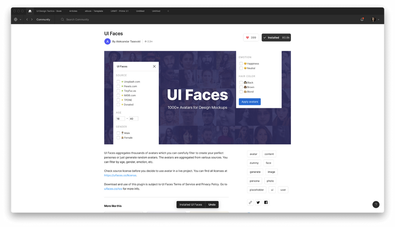Click the X icon in the UI Faces preview panel

click(154, 67)
